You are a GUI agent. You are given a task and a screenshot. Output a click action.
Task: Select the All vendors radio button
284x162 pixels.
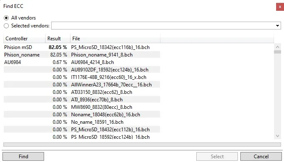[x=6, y=18]
